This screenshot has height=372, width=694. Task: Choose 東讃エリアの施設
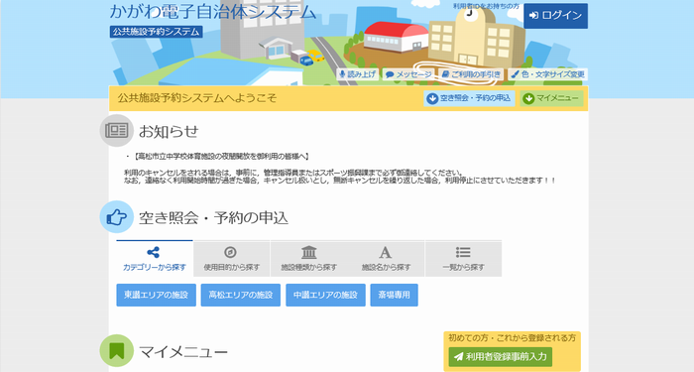[157, 295]
